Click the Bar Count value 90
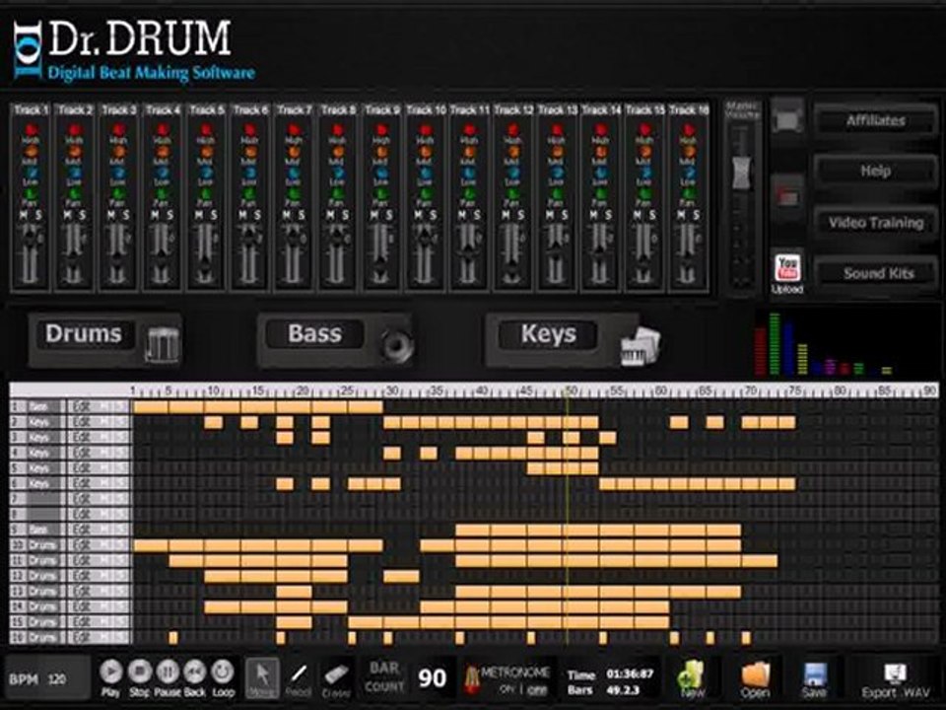Image resolution: width=946 pixels, height=710 pixels. click(x=432, y=678)
